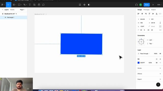Open zoom level 52% dropdown

click(159, 5)
